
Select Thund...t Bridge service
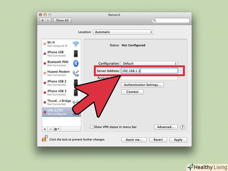[61, 102]
